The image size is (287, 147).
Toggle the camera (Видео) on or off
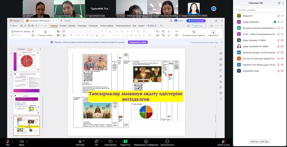pos(22,141)
